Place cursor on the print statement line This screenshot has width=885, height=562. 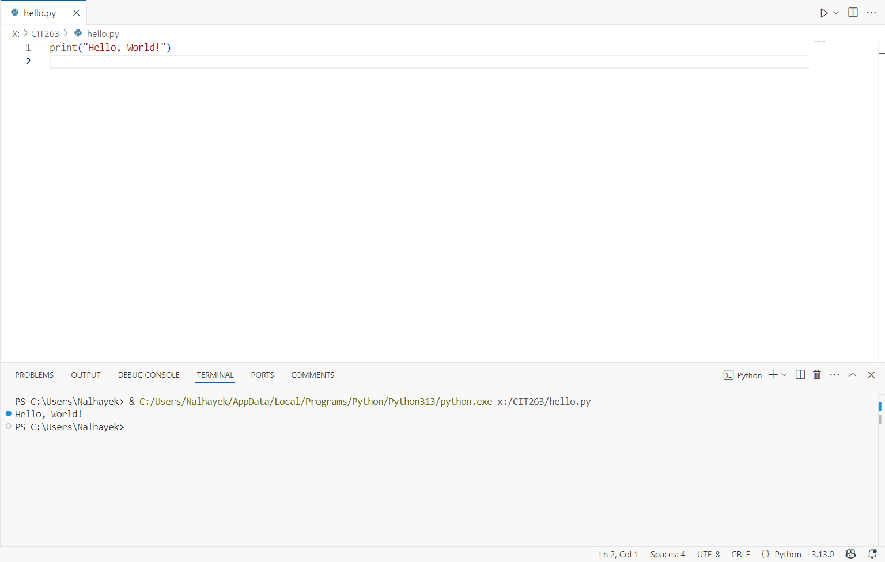click(x=111, y=47)
